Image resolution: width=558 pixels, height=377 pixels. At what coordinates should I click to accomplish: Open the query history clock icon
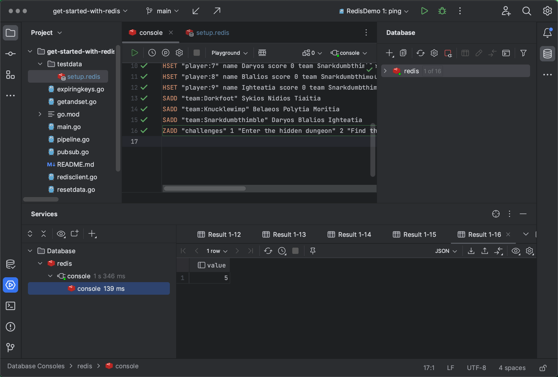[x=152, y=53]
